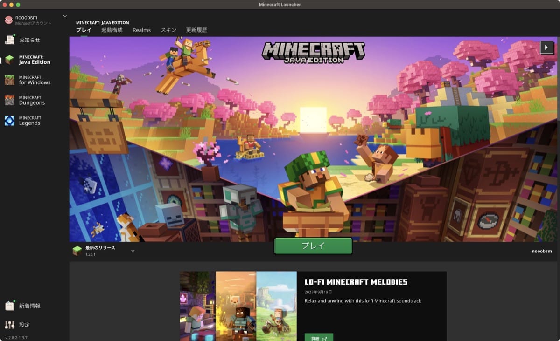Expand the account dropdown chevron
This screenshot has height=341, width=560.
64,16
